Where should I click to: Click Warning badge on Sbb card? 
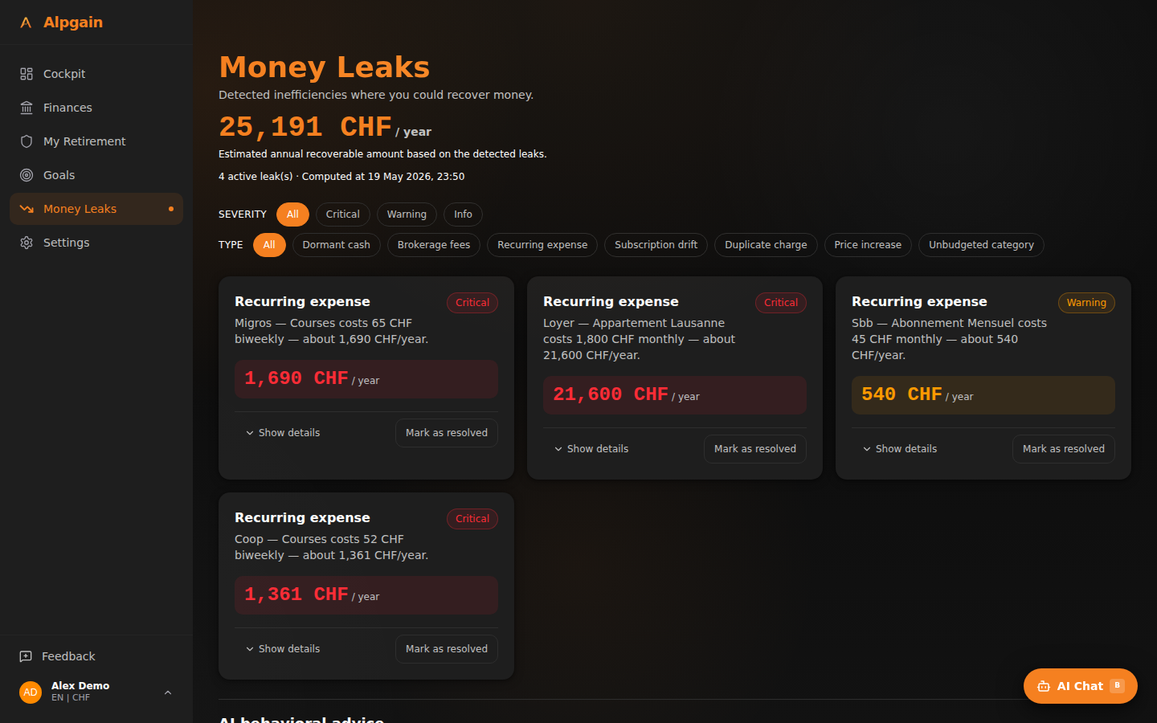1086,303
